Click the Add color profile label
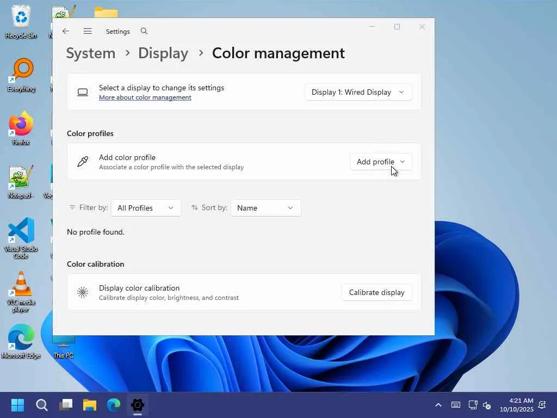The width and height of the screenshot is (557, 418). pyautogui.click(x=127, y=157)
